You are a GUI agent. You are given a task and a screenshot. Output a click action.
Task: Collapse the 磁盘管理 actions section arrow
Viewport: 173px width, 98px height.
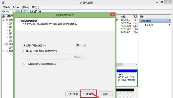pos(169,21)
